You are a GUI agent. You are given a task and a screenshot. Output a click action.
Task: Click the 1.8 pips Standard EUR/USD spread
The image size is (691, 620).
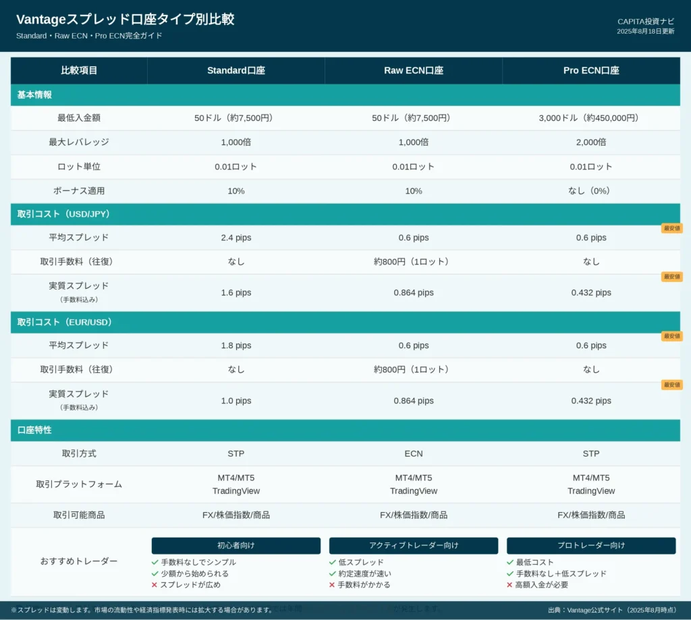[x=236, y=345]
